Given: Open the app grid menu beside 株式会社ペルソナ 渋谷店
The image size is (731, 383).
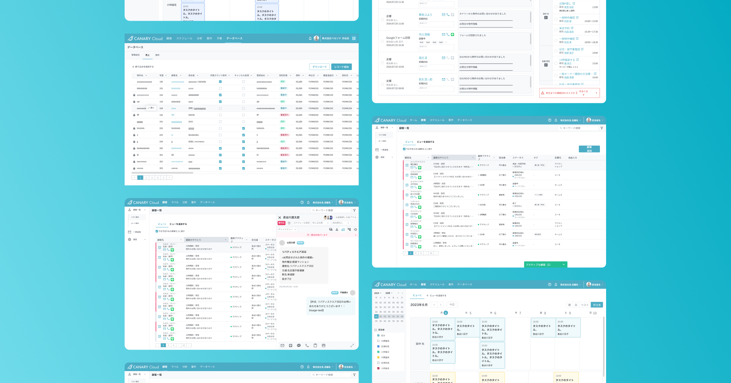Looking at the screenshot, I should tap(354, 38).
